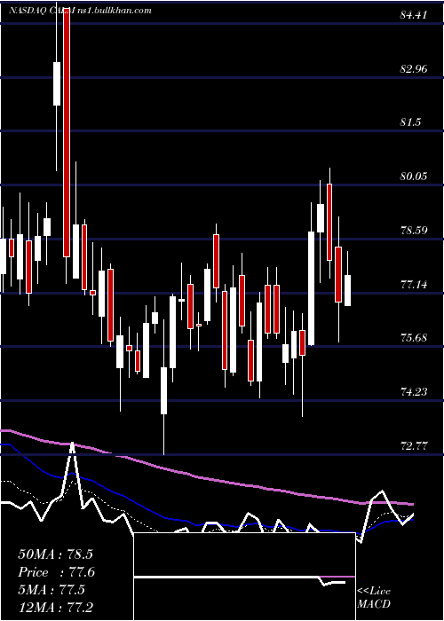Click the 81.5 price axis label

point(410,122)
